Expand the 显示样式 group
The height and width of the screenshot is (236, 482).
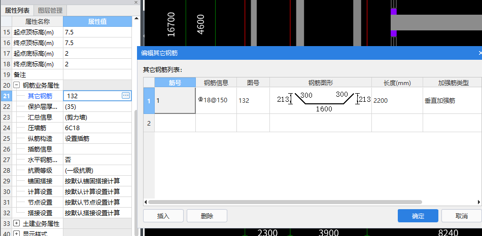point(17,233)
